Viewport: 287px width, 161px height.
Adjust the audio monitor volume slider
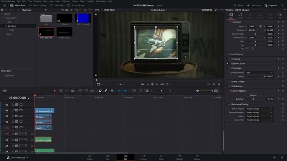pos(207,91)
